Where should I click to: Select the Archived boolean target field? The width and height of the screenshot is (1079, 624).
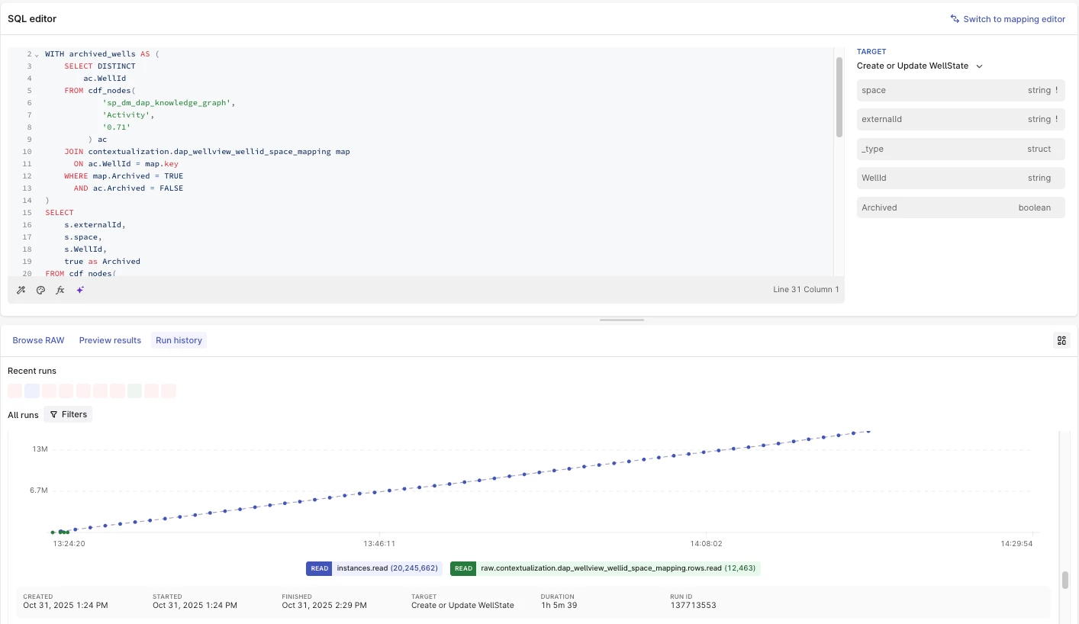(x=961, y=207)
